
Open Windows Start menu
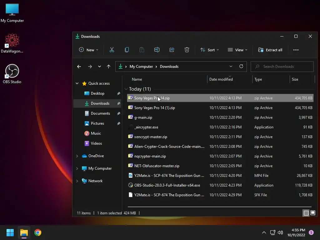pos(10,232)
